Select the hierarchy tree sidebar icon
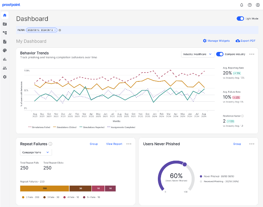The image size is (263, 207). point(5,33)
